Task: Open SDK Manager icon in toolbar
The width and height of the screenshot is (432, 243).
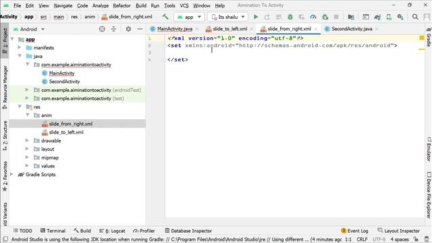Action: (x=400, y=17)
